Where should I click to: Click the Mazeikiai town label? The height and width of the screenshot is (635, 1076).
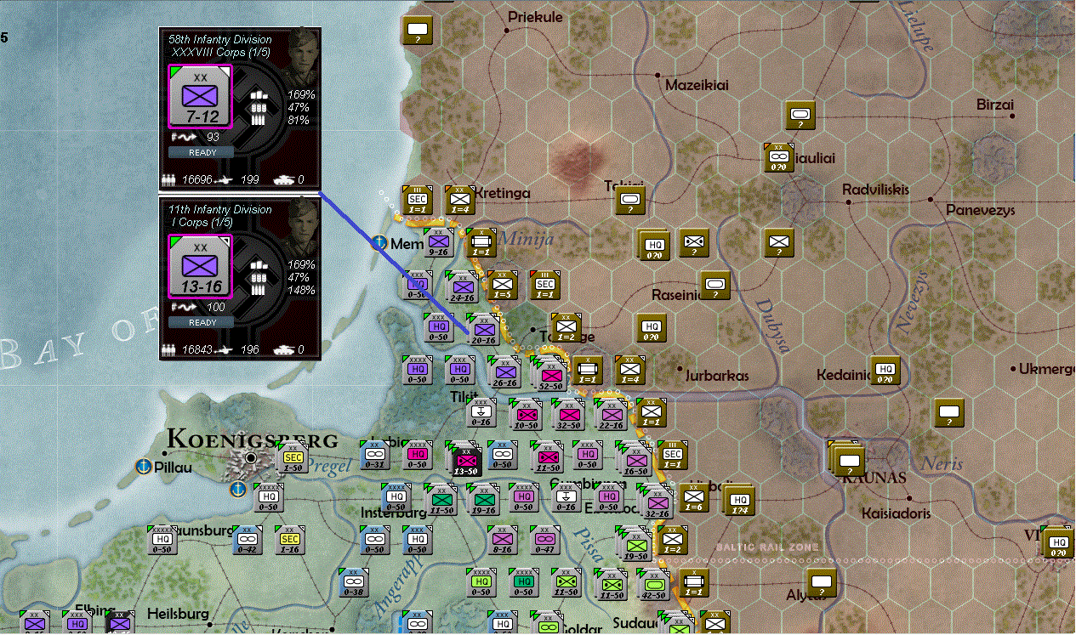click(697, 85)
